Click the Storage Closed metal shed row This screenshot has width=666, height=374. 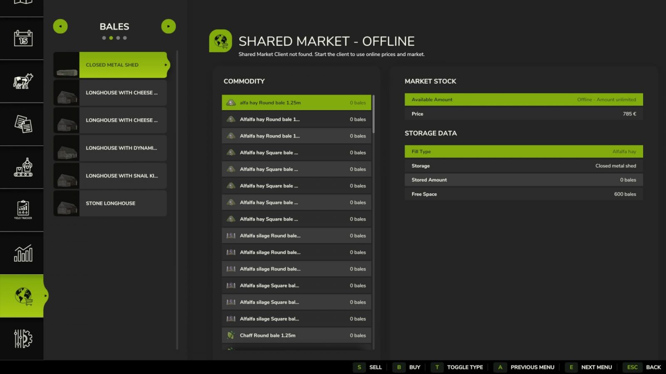[524, 166]
